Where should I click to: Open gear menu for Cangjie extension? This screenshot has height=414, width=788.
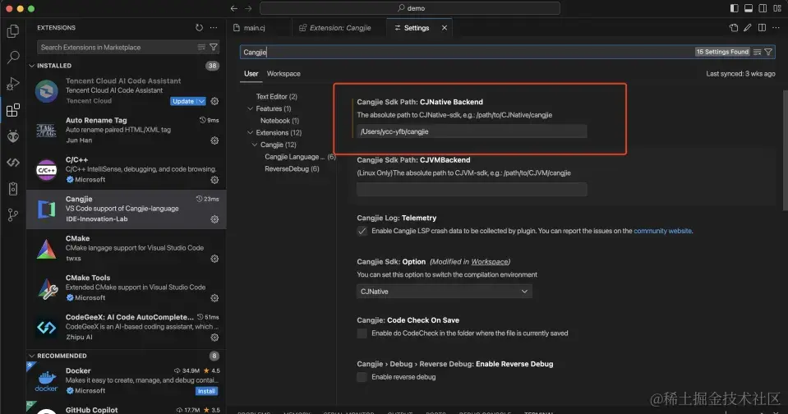[x=214, y=219]
